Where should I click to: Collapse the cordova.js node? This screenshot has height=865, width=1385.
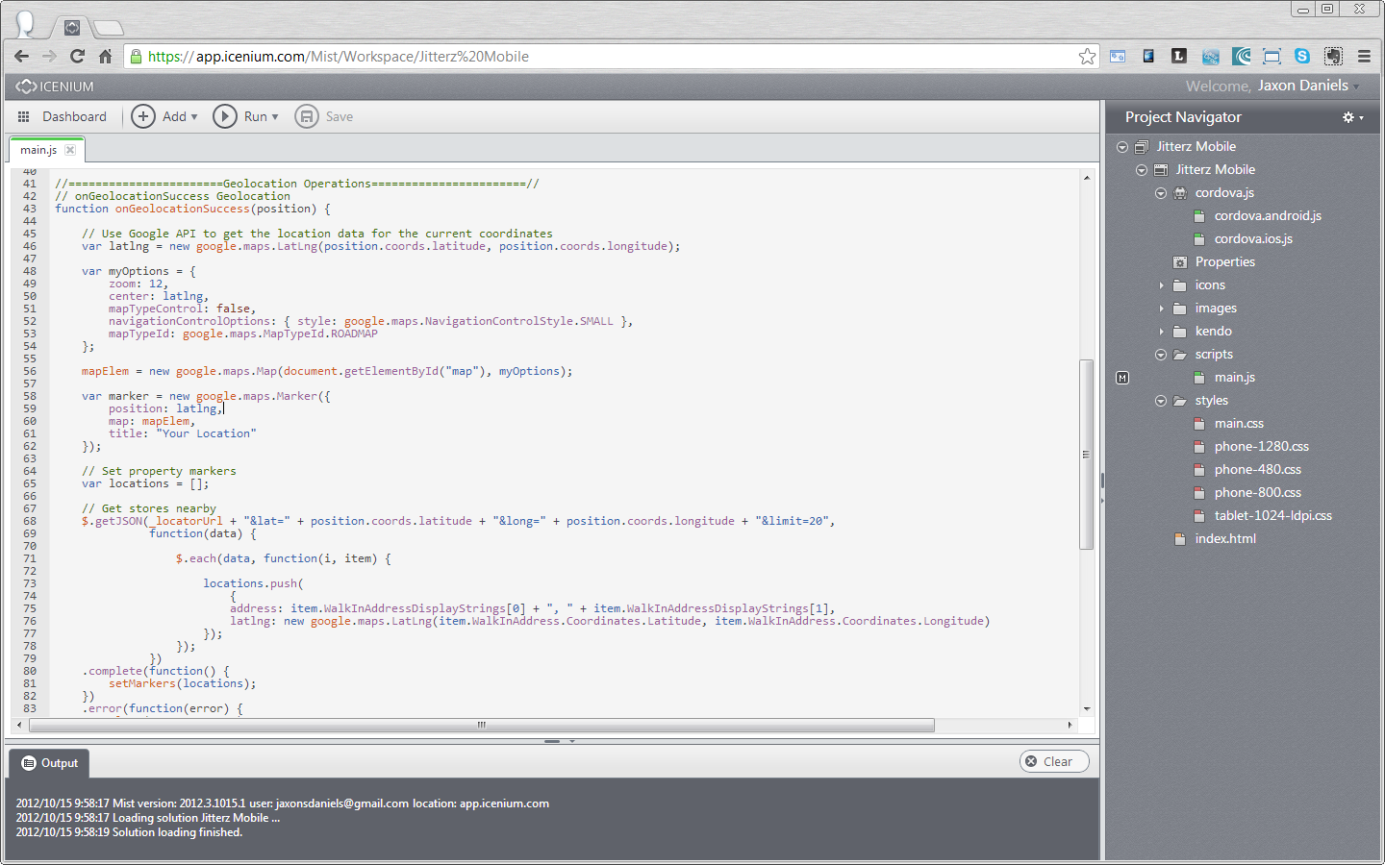click(x=1161, y=193)
